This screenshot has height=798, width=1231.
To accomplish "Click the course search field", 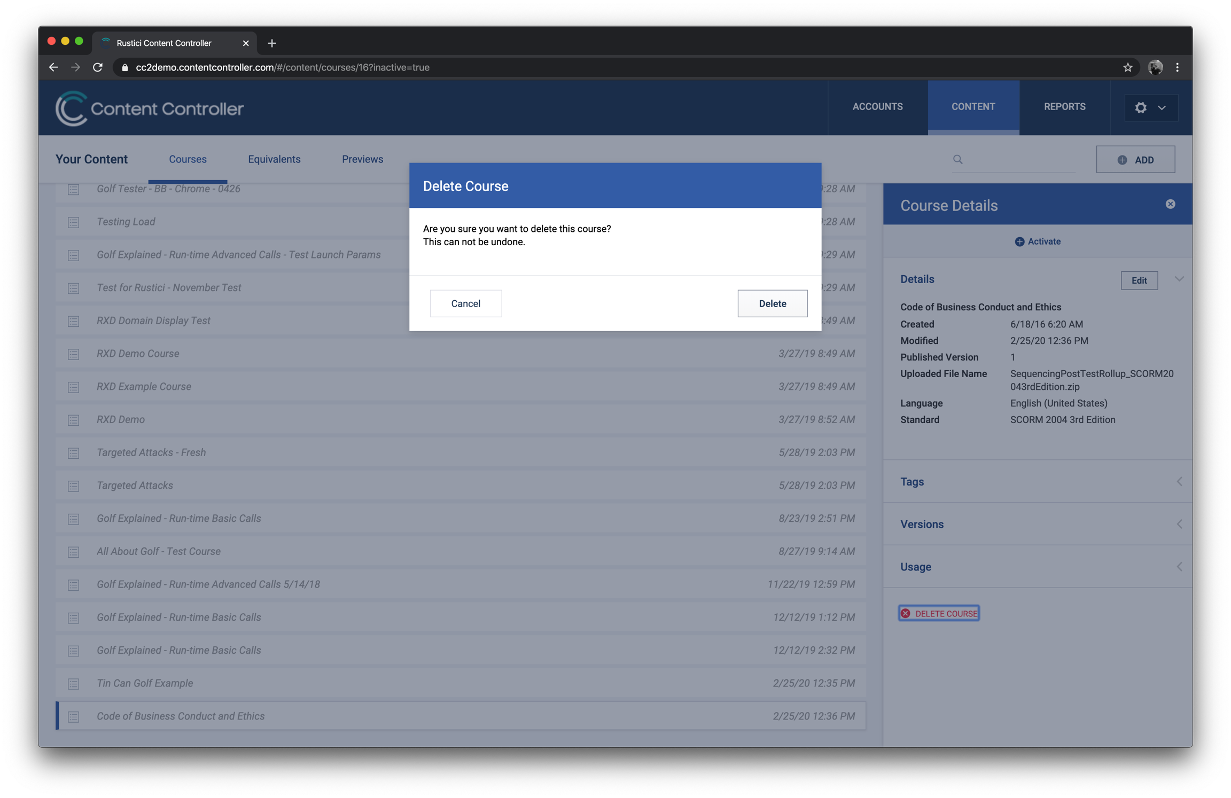I will point(1014,159).
